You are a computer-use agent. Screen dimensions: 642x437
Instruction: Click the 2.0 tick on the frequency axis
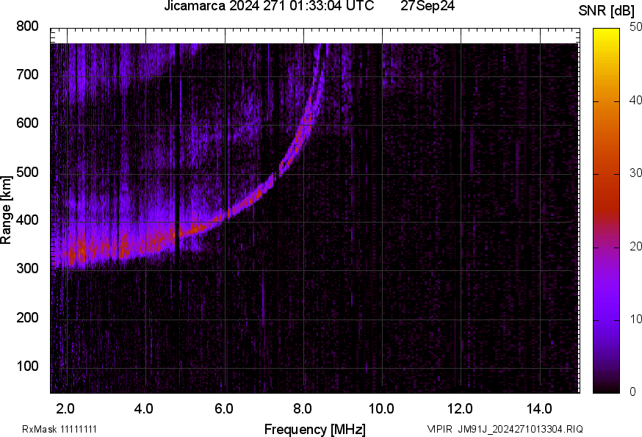click(x=66, y=408)
